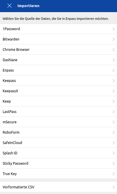
Task: Click the chevron beside Vorformatierte CSV
Action: click(113, 187)
